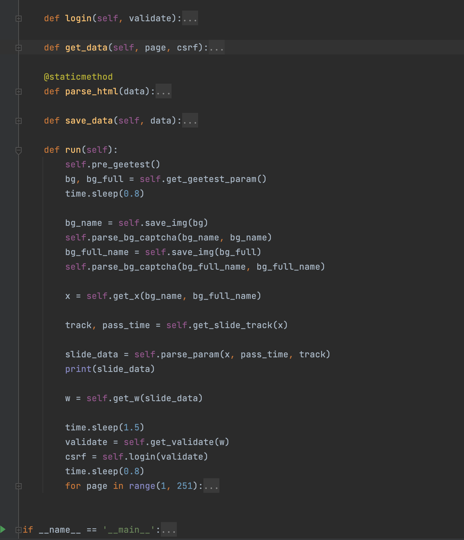Click the run function name in its definition
Image resolution: width=464 pixels, height=540 pixels.
click(73, 150)
